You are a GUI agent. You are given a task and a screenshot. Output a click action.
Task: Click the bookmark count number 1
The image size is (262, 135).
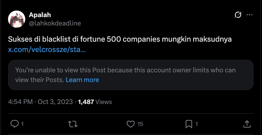197,124
